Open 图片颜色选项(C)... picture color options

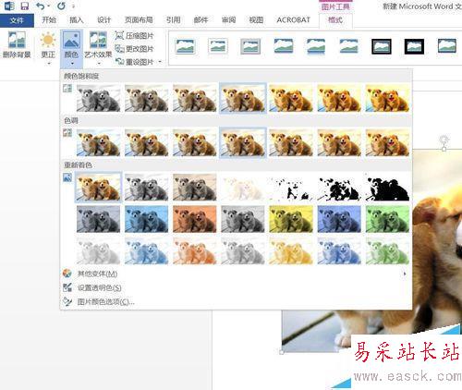click(x=236, y=301)
